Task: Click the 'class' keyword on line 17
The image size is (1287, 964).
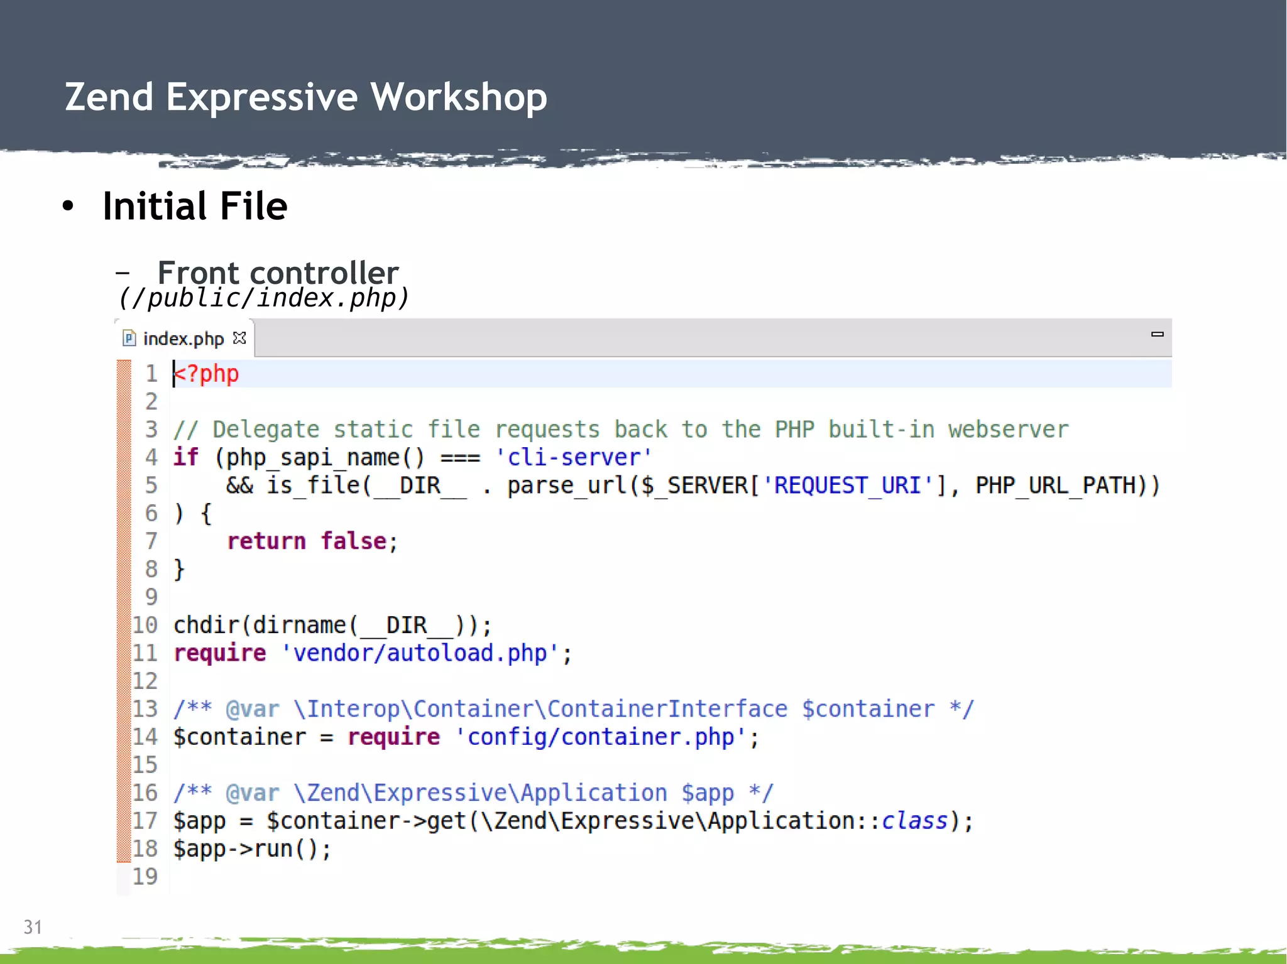Action: [x=914, y=821]
